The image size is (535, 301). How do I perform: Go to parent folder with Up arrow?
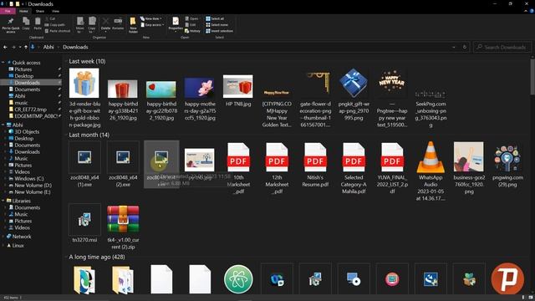(26, 47)
